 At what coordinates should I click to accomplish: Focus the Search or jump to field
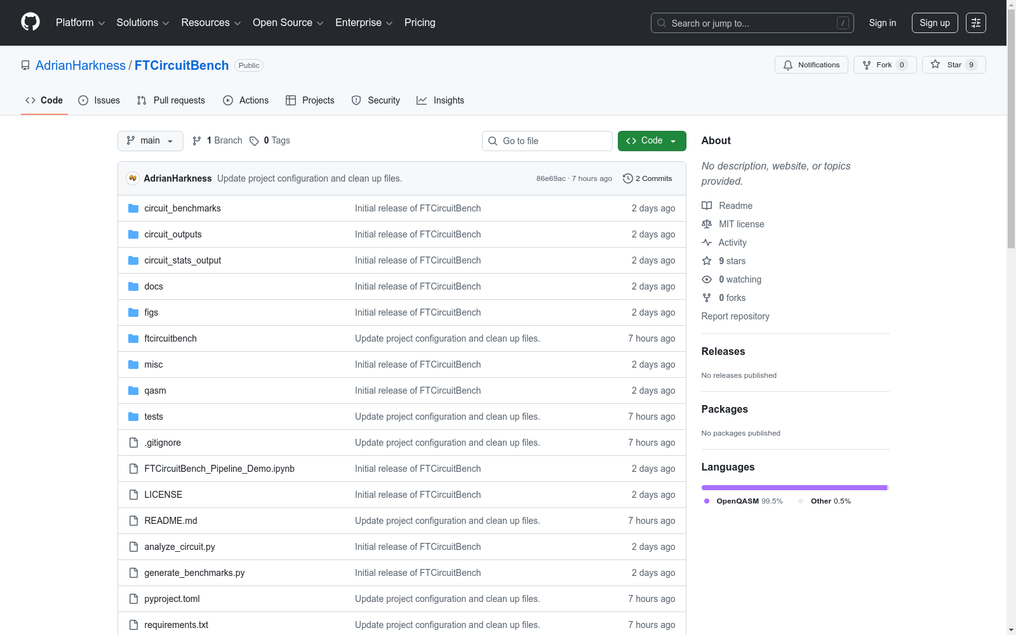pyautogui.click(x=752, y=23)
